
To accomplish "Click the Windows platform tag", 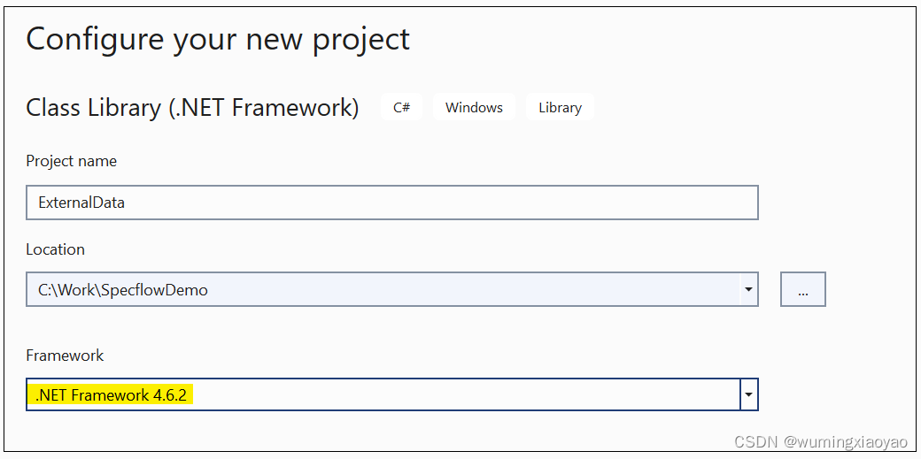I will [474, 107].
